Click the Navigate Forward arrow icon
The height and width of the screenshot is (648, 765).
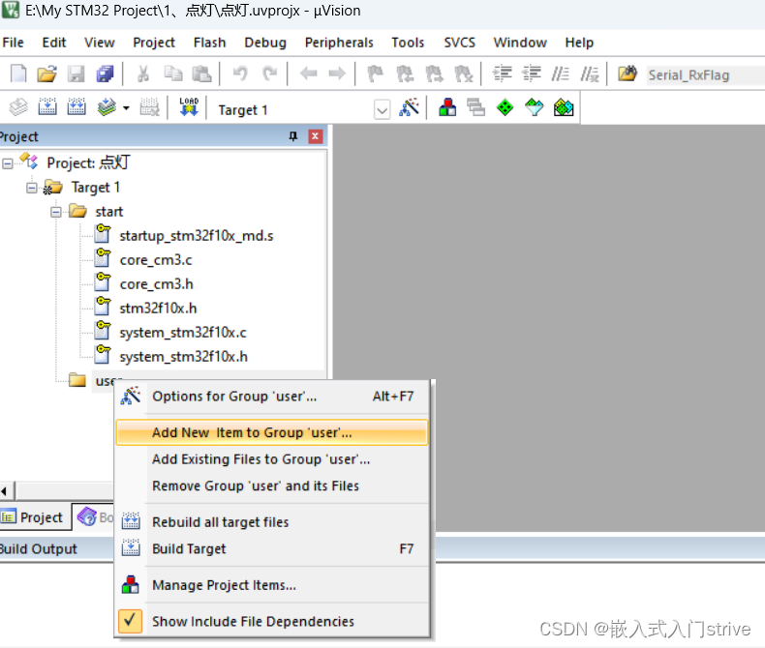coord(337,74)
